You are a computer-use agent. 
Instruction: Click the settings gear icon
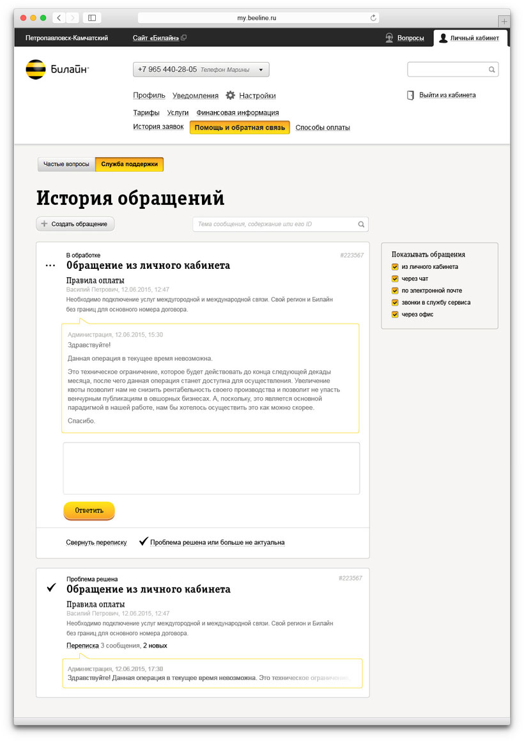click(x=231, y=96)
